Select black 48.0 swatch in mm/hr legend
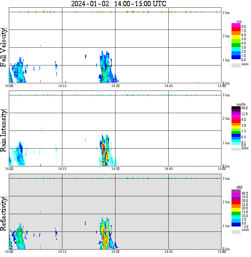Screen dimensions: 251x257 [236, 108]
